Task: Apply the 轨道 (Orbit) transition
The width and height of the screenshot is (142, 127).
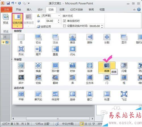Action: coord(107,96)
